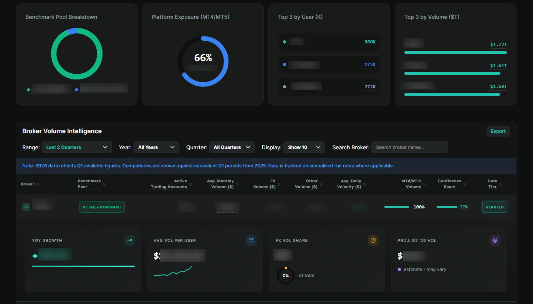The image size is (533, 304).
Task: Click the MT4/MT5 Volume column header
Action: [411, 184]
